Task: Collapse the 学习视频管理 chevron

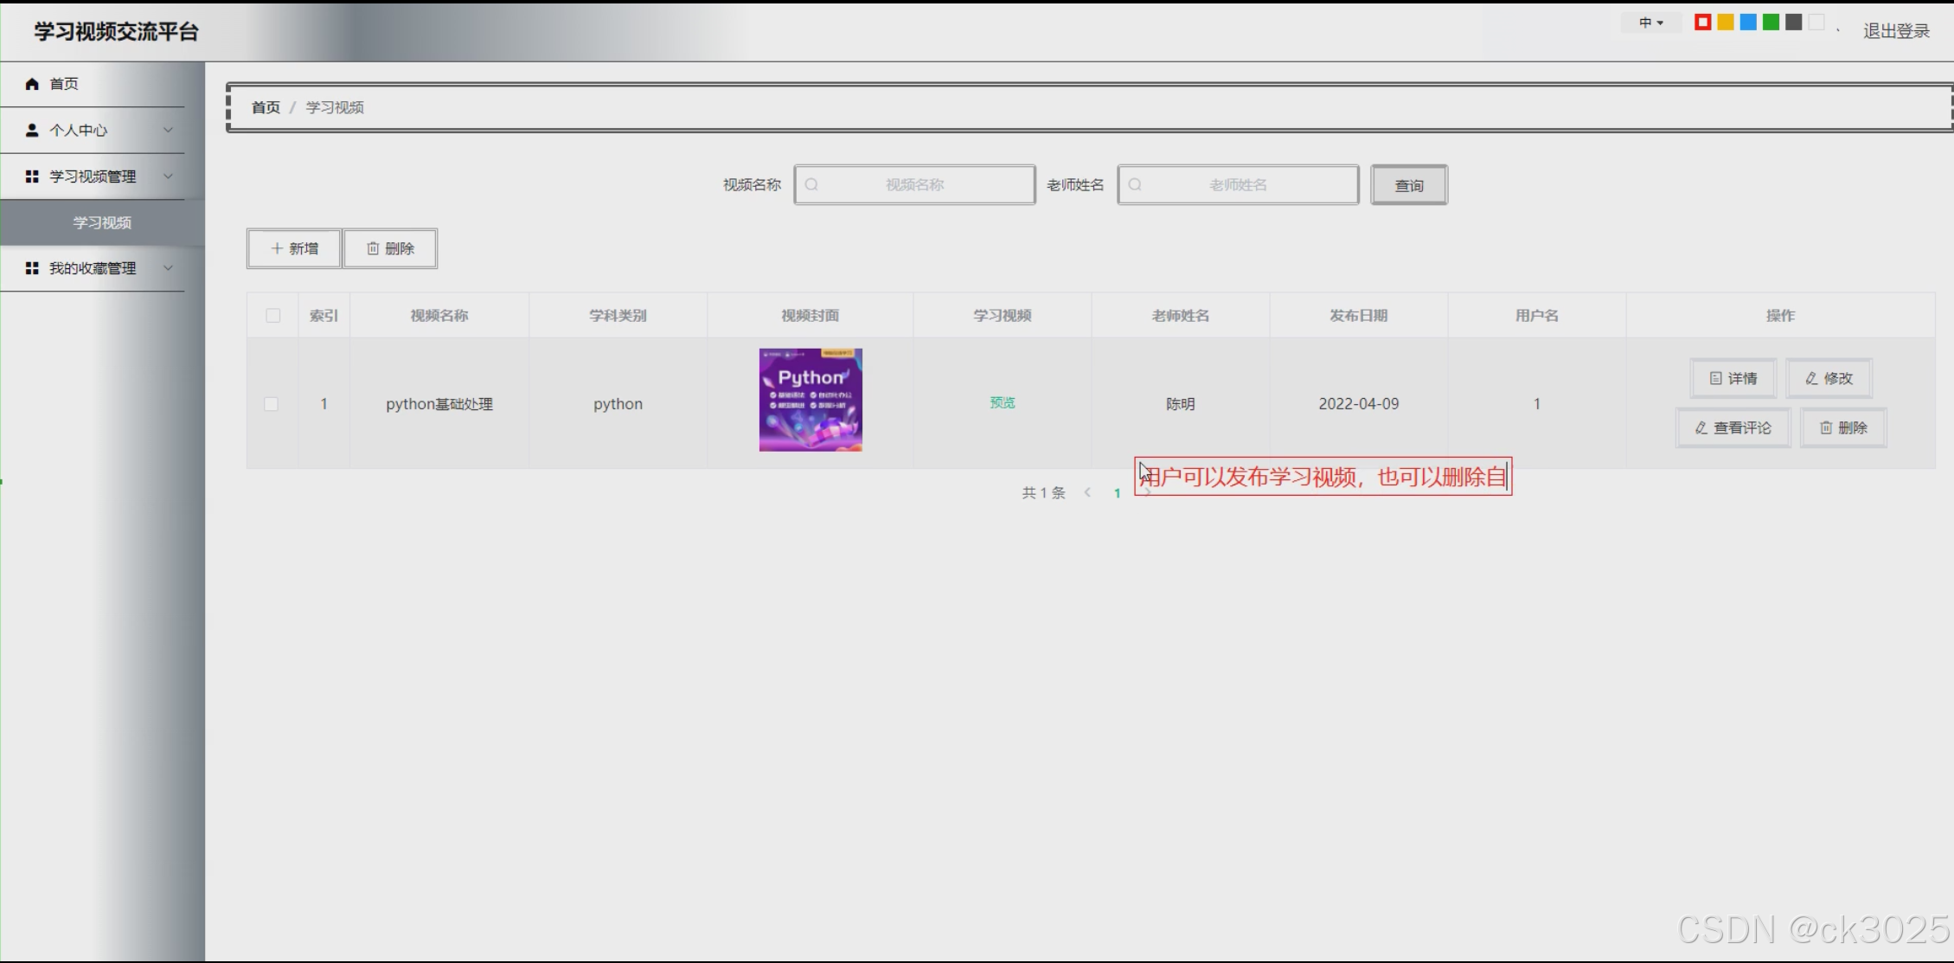Action: [168, 177]
